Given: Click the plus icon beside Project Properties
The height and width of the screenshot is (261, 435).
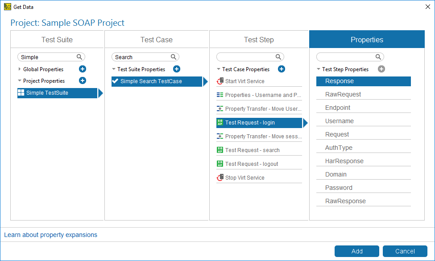Looking at the screenshot, I should (83, 80).
